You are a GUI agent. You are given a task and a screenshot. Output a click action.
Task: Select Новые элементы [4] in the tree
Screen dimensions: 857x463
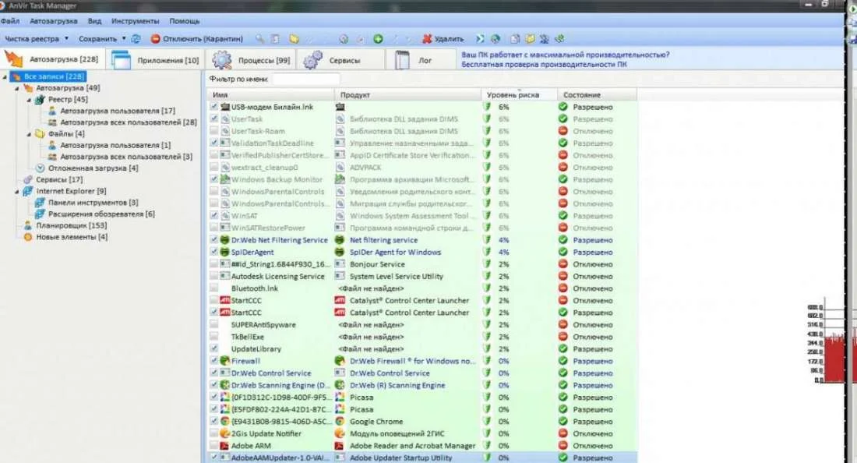click(x=72, y=237)
